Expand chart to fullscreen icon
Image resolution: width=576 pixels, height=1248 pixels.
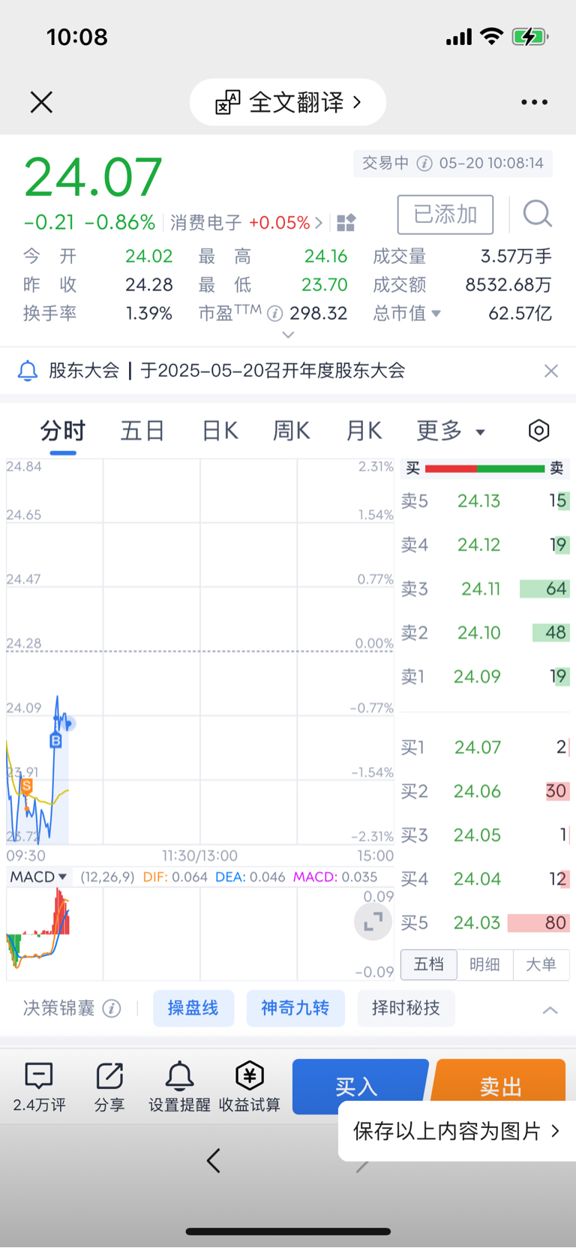(373, 922)
